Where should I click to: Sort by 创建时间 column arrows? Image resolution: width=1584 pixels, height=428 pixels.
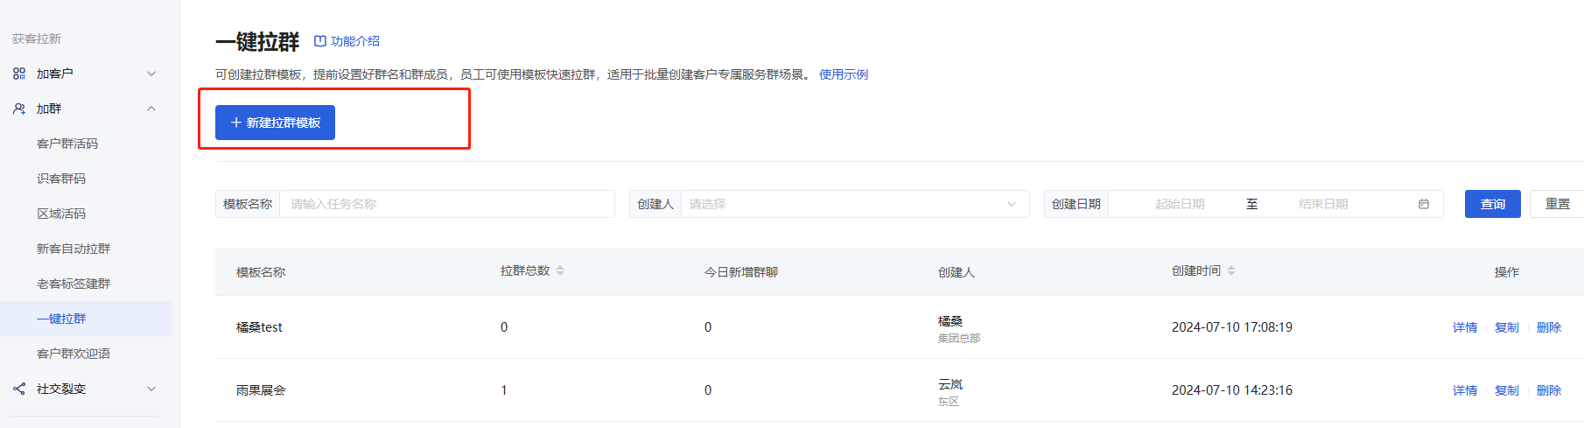click(x=1231, y=270)
